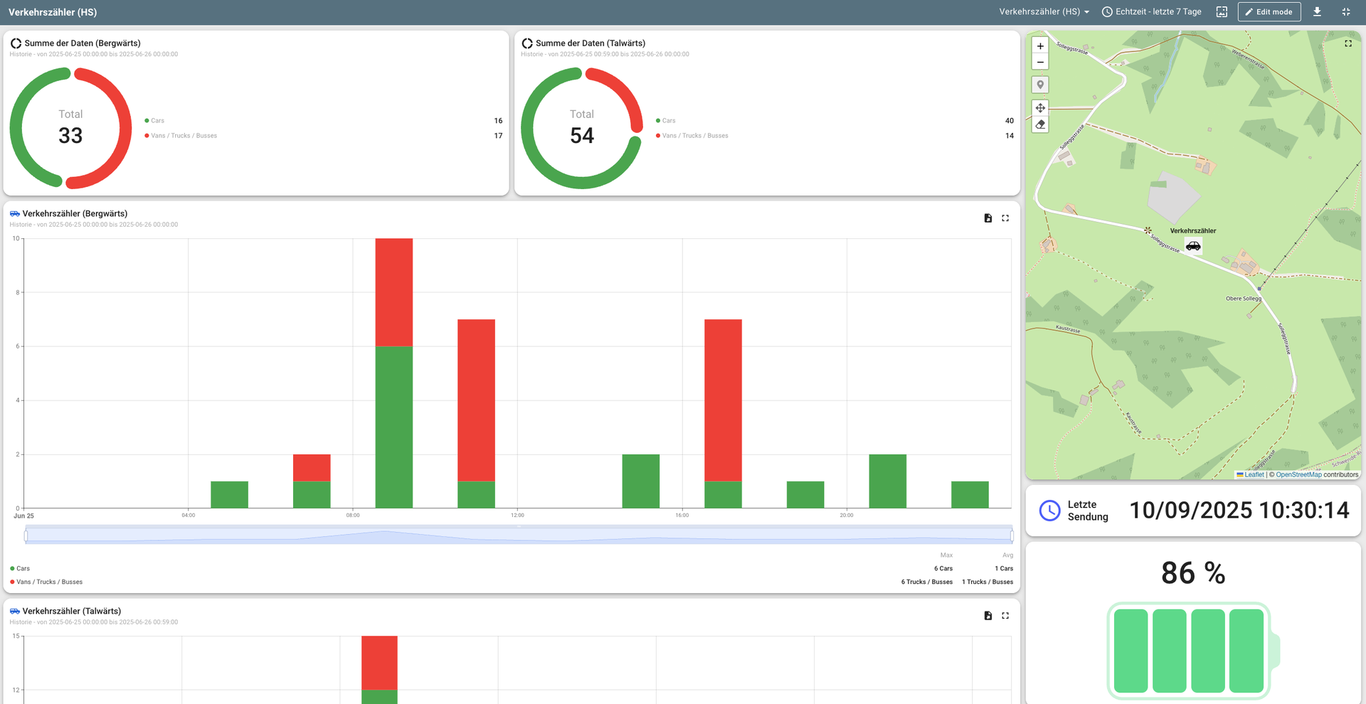Open Verkehrszähler (Talwärts) chart in fullscreen
This screenshot has width=1366, height=704.
1005,616
